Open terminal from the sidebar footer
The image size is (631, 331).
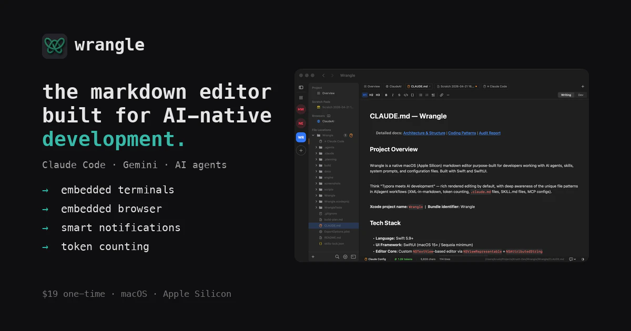point(353,257)
